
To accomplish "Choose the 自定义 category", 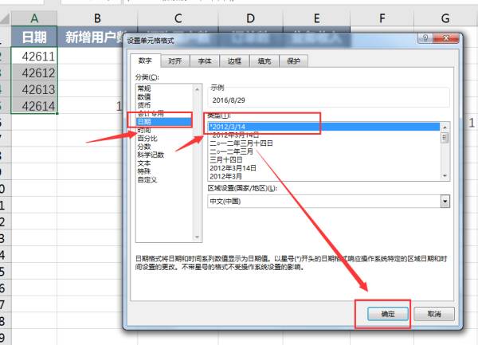I will 147,180.
